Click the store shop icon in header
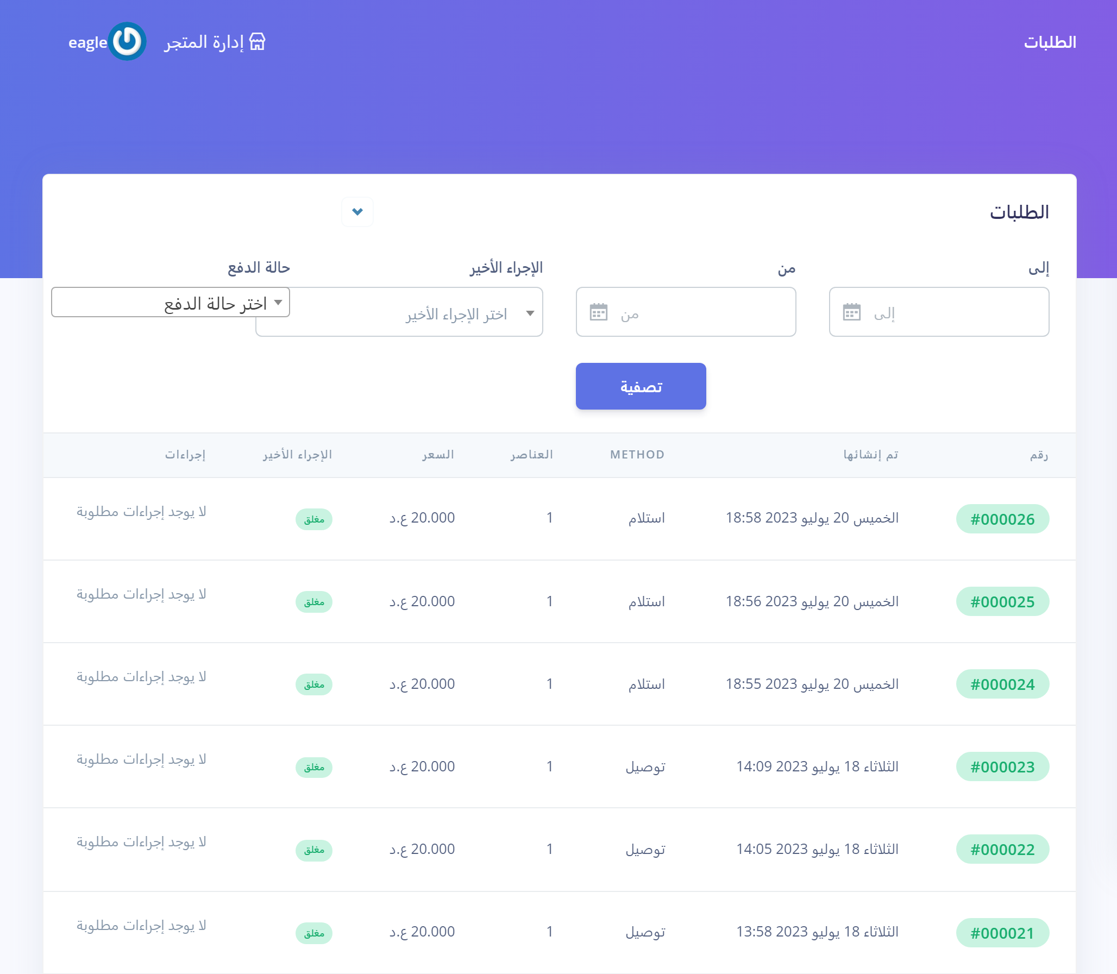This screenshot has width=1117, height=974. [257, 42]
